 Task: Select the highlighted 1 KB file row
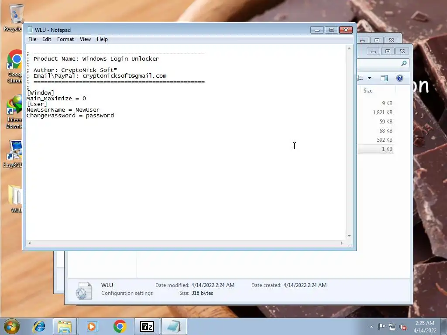tap(376, 149)
